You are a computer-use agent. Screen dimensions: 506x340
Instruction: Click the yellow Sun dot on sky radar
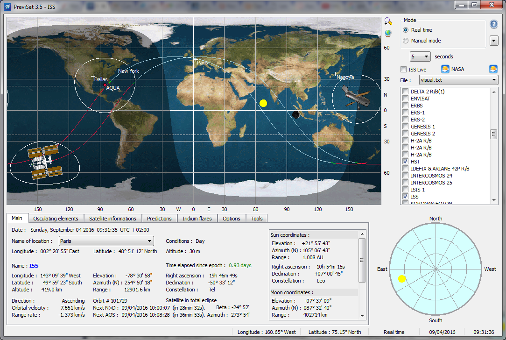[x=402, y=279]
